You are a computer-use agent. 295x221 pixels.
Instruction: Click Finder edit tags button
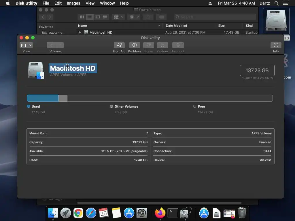161,17
